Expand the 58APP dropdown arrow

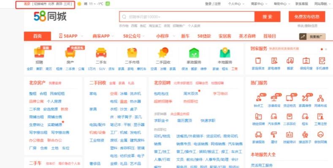[82, 36]
